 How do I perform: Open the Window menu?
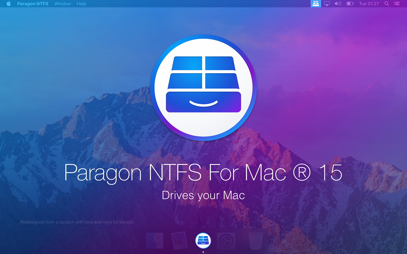click(x=63, y=4)
